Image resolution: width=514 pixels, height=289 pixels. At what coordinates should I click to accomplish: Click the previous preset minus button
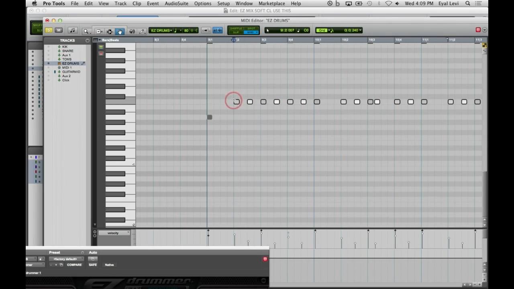pyautogui.click(x=51, y=265)
